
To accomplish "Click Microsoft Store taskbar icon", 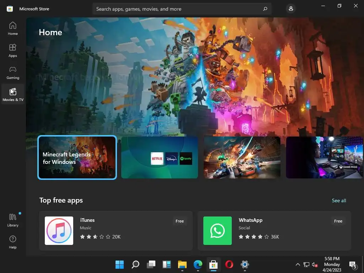I will coord(213,264).
